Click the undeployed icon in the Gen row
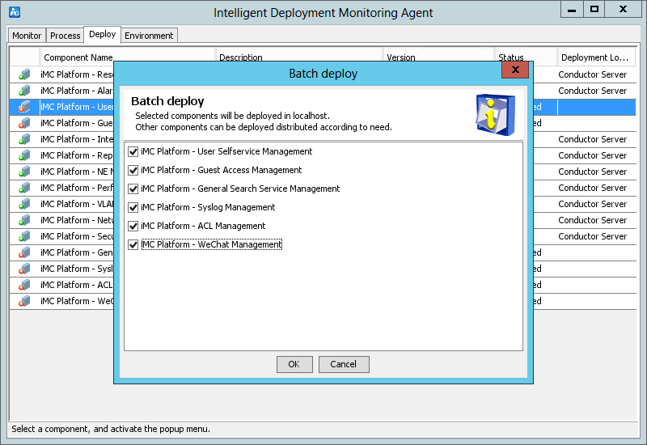The width and height of the screenshot is (647, 445). [24, 252]
